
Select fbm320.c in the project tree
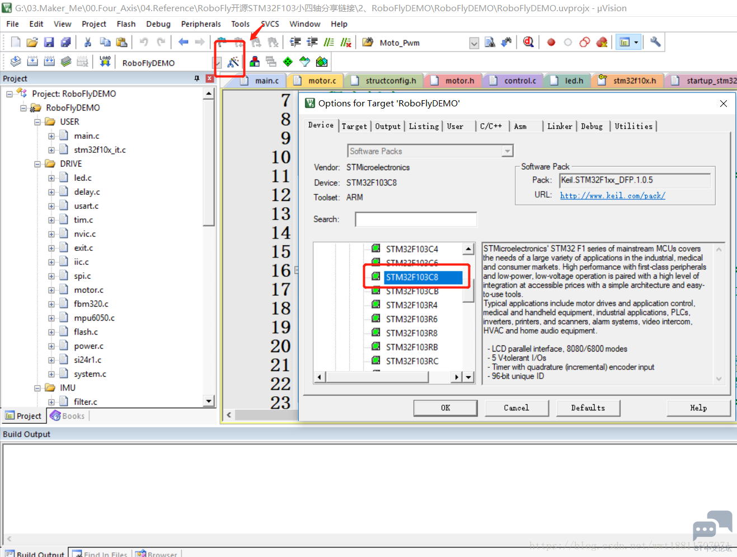pyautogui.click(x=91, y=304)
